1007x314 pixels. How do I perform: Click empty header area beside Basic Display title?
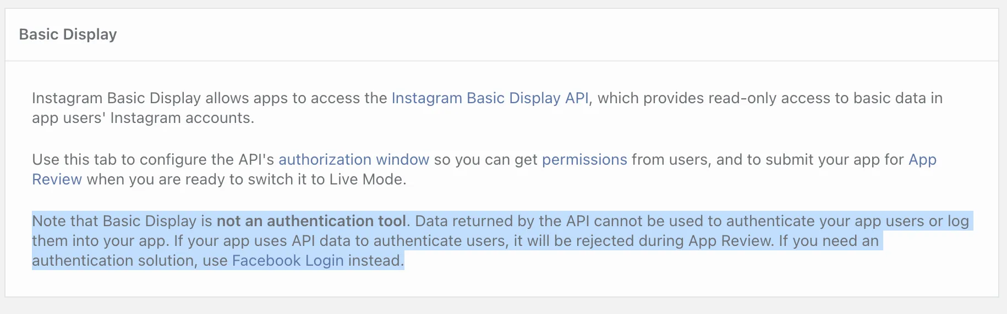[x=550, y=35]
